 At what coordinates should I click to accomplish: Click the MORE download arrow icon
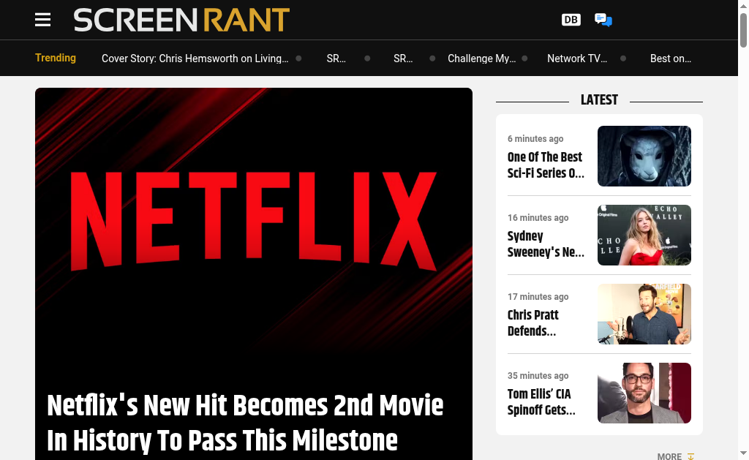coord(690,456)
